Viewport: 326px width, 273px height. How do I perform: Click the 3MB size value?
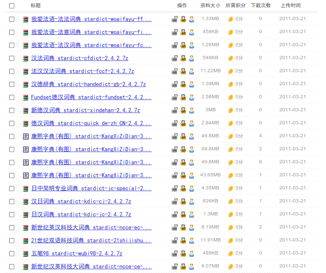point(210,110)
